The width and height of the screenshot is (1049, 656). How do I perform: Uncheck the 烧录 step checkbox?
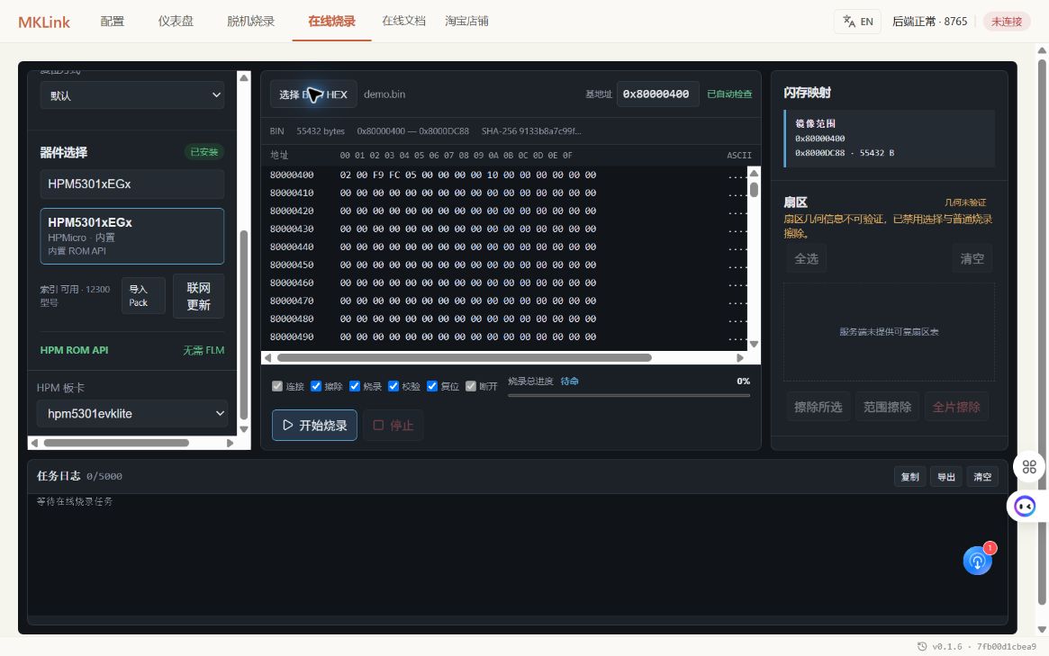coord(355,386)
